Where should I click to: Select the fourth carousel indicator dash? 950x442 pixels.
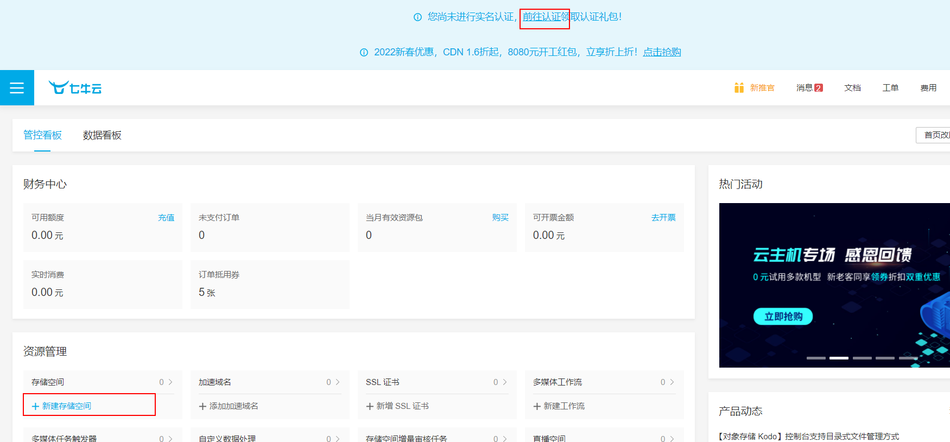[885, 358]
